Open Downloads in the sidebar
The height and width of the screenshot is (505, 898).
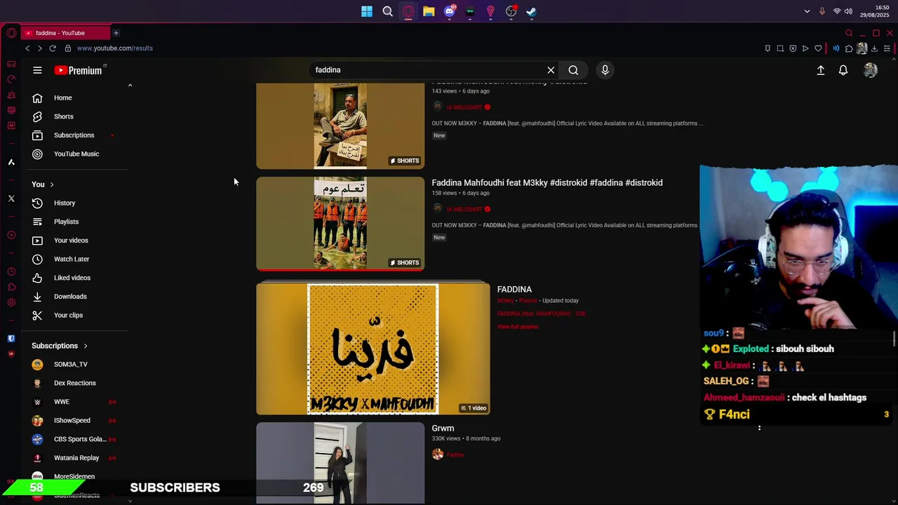[x=77, y=296]
